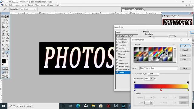Open the Select menu
194x109 pixels.
tap(30, 5)
